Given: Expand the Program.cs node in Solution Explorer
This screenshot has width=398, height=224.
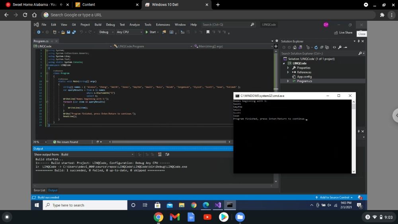Looking at the screenshot, I should [288, 81].
